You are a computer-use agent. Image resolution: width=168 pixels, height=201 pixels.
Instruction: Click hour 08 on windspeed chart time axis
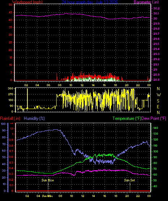tap(59, 85)
